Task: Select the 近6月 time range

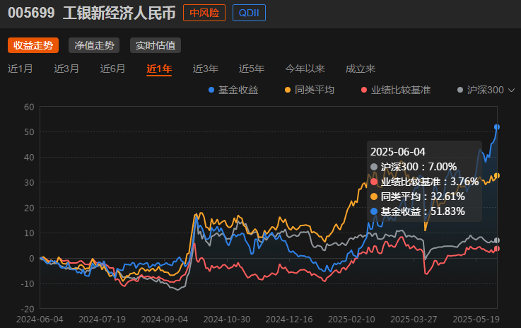Action: tap(112, 69)
